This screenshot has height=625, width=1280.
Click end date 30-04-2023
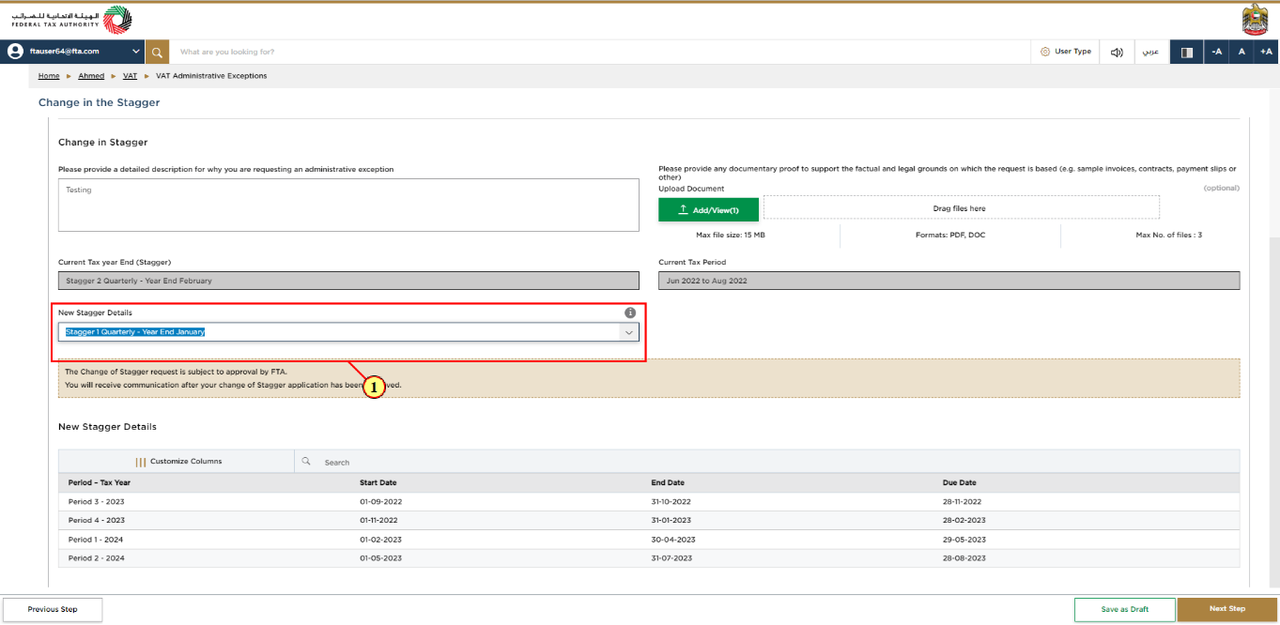(x=673, y=540)
